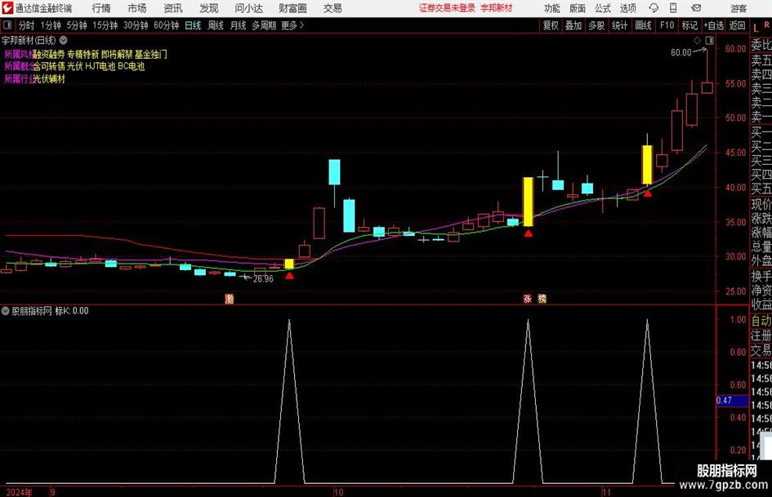
Task: Switch to the 分时 chart tab
Action: pos(26,25)
